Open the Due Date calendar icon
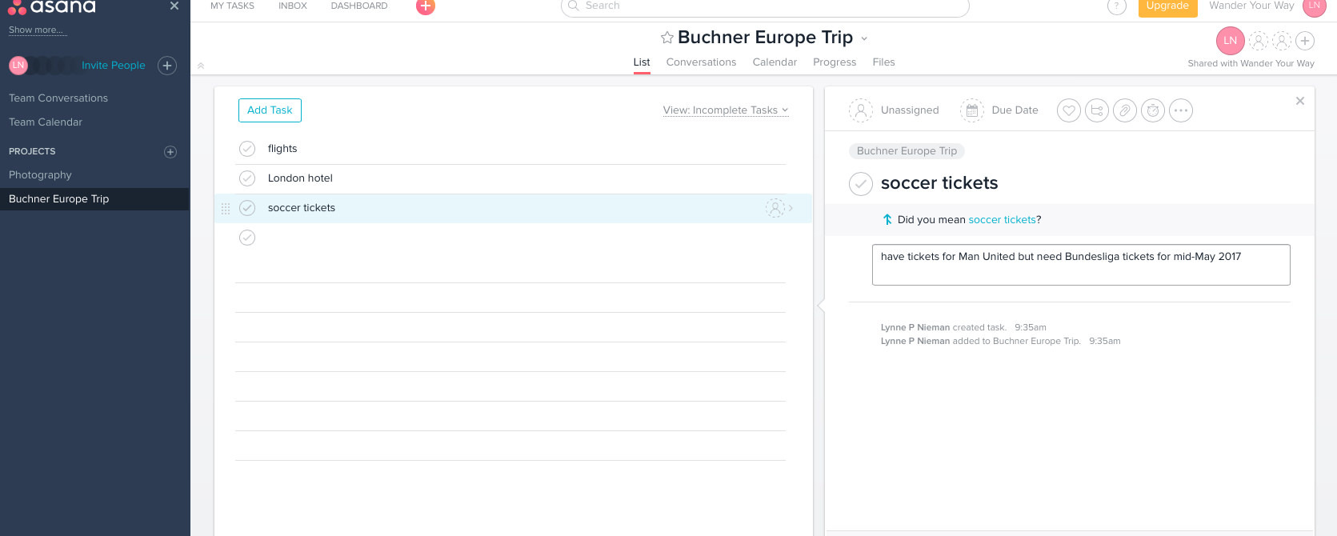This screenshot has width=1337, height=536. (x=971, y=110)
